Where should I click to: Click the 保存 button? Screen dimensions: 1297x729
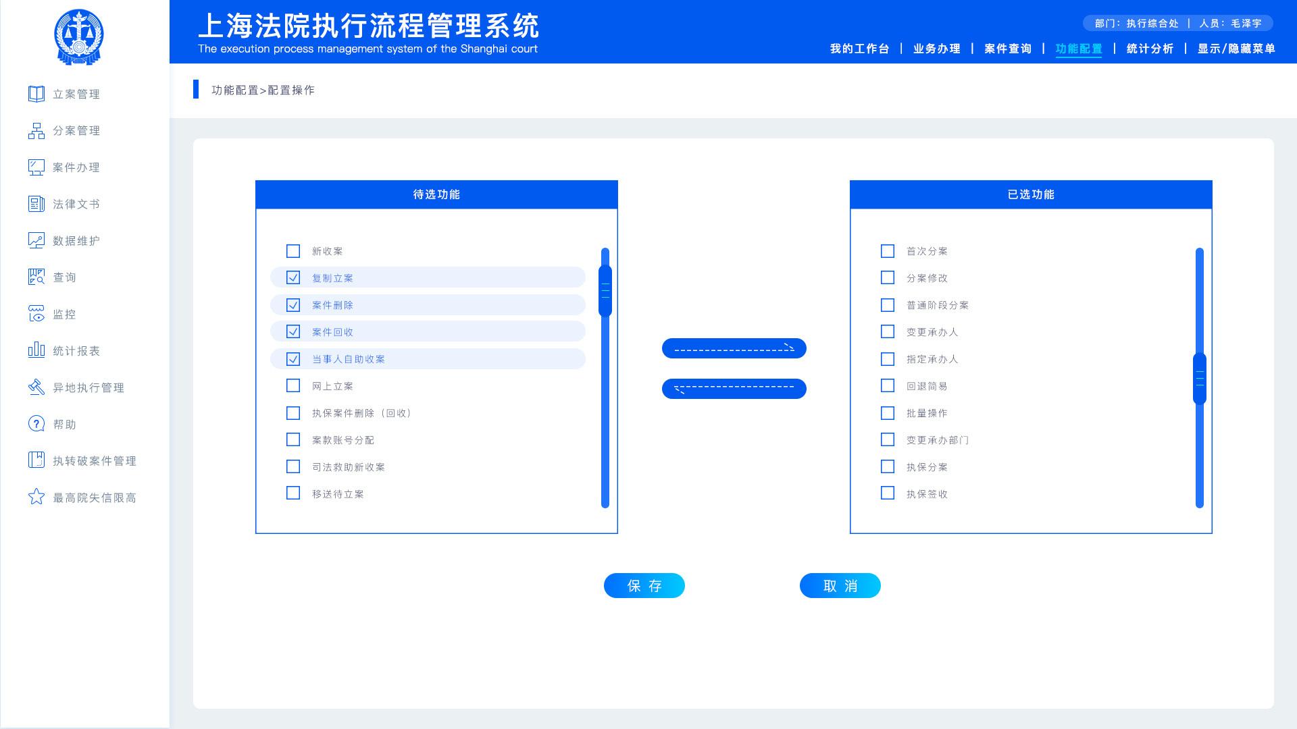644,585
